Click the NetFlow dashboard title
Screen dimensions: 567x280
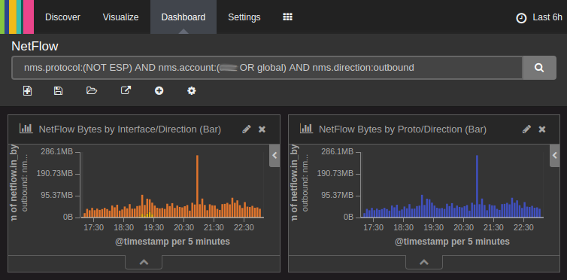pos(35,47)
